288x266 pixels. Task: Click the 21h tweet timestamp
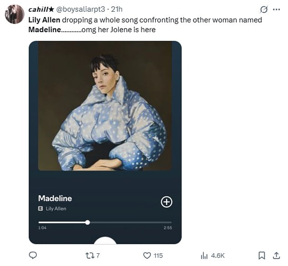(x=116, y=9)
